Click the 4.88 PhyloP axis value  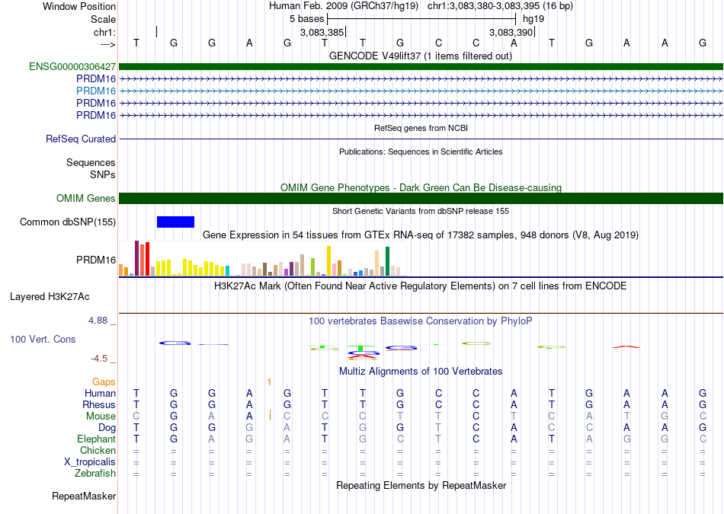[x=98, y=321]
